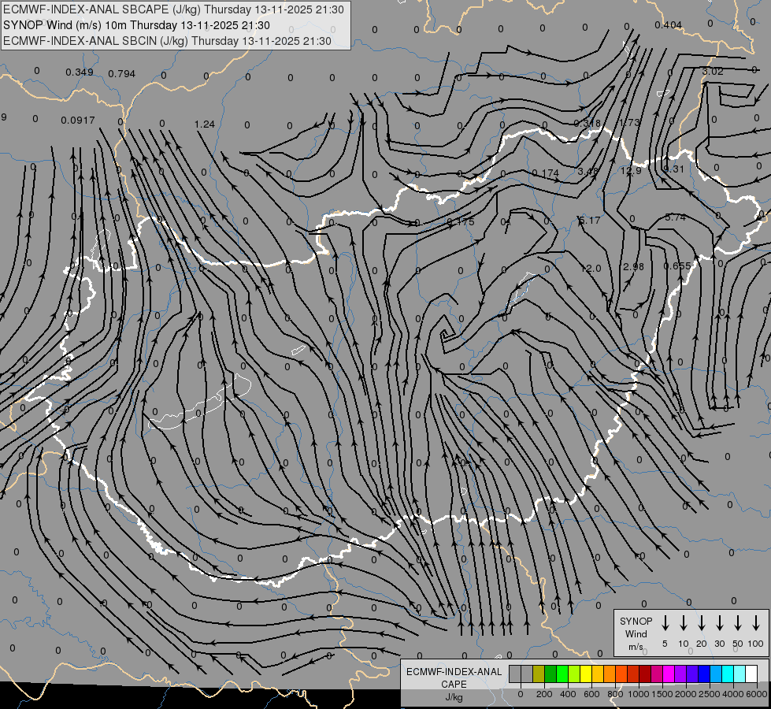Click the 0.404 value near the top right
This screenshot has width=771, height=709.
669,24
